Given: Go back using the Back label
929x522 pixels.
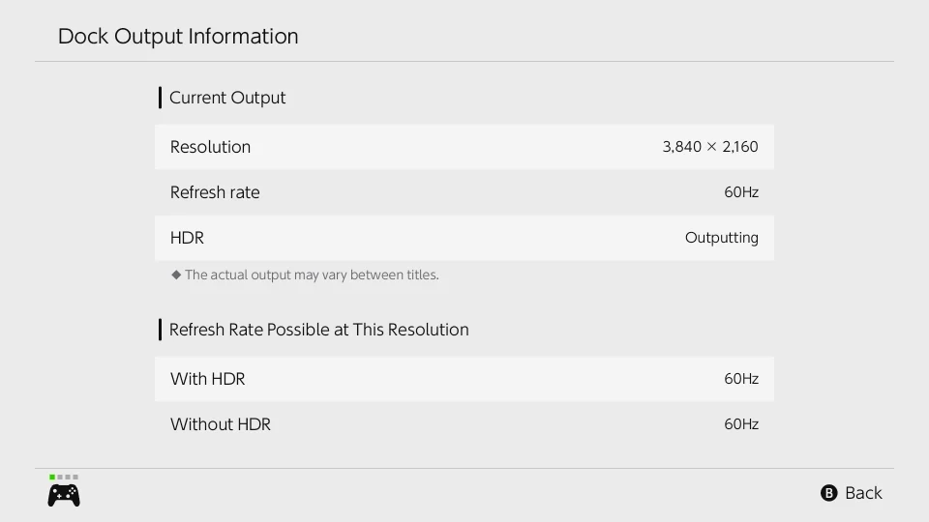Looking at the screenshot, I should 863,493.
